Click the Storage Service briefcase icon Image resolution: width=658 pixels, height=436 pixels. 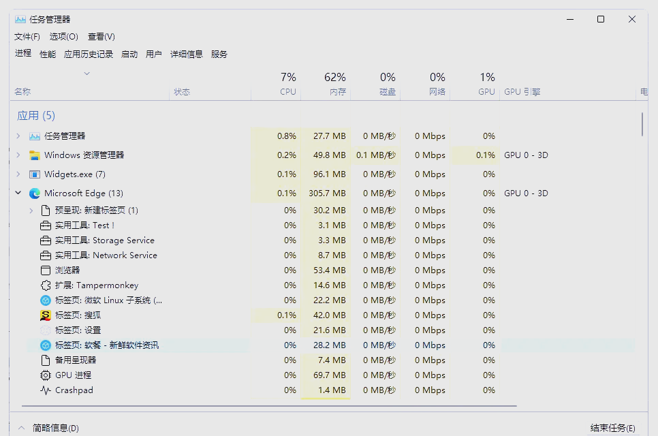coord(46,241)
